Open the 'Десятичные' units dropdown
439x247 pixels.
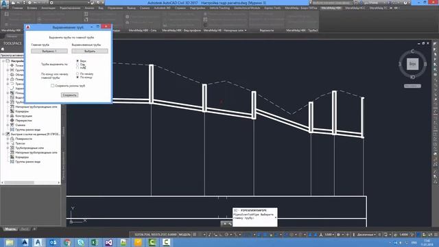(x=366, y=235)
